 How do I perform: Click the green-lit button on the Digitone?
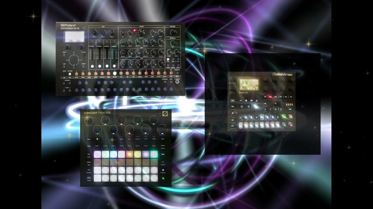284,116
